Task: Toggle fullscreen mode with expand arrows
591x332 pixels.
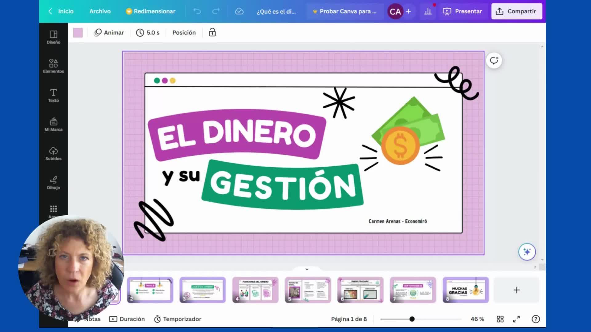Action: (517, 319)
